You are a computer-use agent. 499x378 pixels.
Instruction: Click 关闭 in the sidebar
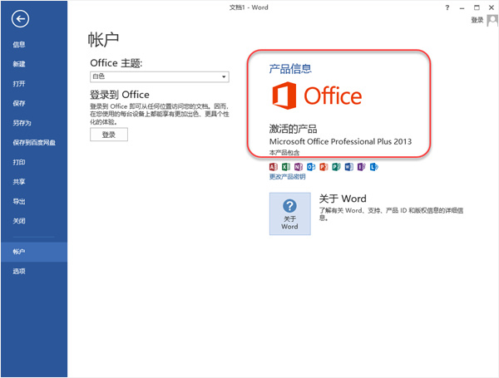pyautogui.click(x=19, y=221)
